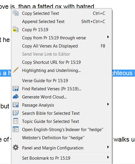Choose Append Selected Text
The height and width of the screenshot is (164, 135).
(62, 22)
